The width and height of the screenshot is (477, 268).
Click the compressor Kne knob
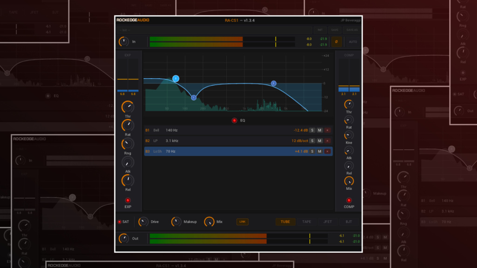tap(348, 135)
